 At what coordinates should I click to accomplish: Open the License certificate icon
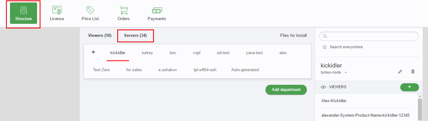click(x=57, y=10)
